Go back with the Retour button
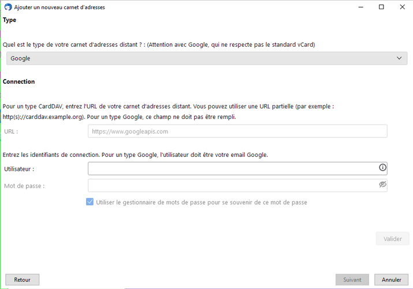The width and height of the screenshot is (413, 289). coord(23,280)
